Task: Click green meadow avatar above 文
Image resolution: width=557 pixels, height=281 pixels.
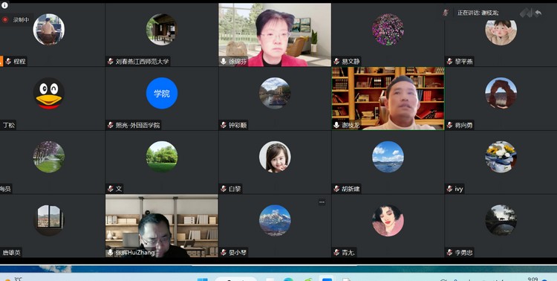Action: coord(162,157)
